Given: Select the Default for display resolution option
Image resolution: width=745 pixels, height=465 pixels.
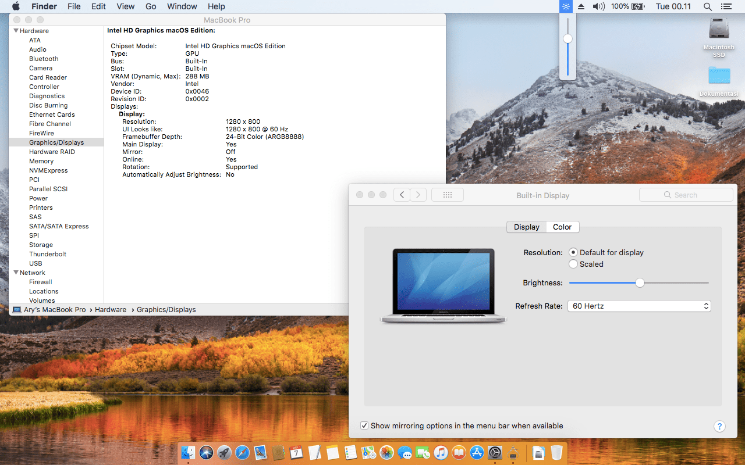Looking at the screenshot, I should (574, 252).
